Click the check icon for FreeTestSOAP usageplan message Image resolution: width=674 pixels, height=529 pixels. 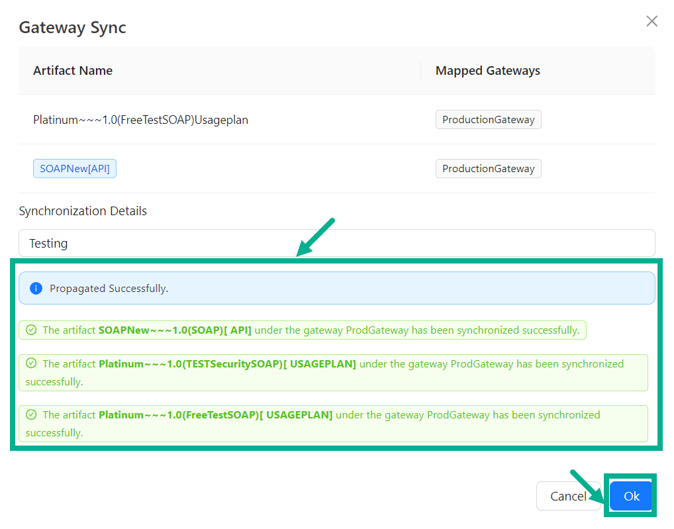30,414
